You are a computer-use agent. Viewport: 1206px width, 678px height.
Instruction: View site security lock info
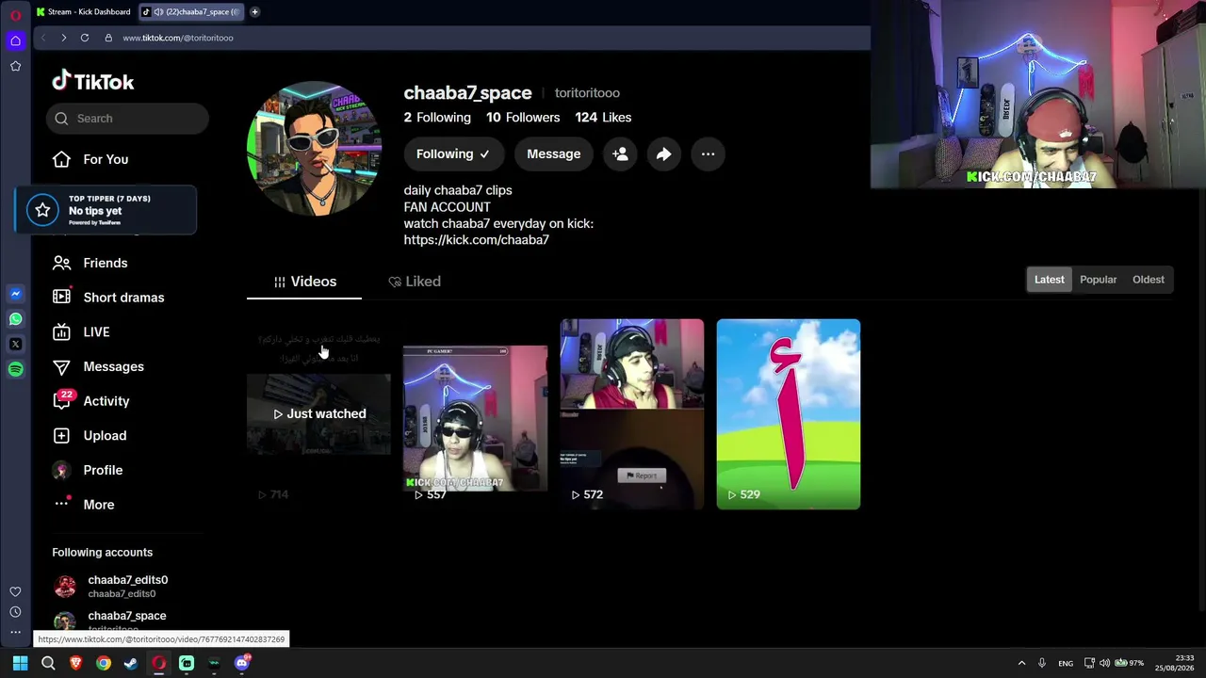pos(108,38)
